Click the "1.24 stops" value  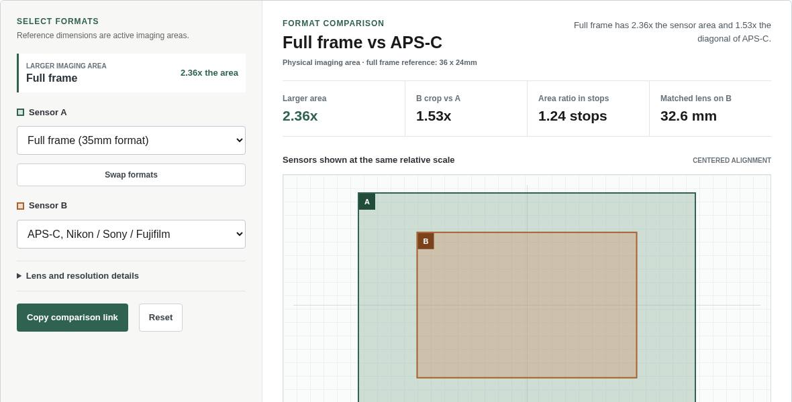click(x=573, y=116)
